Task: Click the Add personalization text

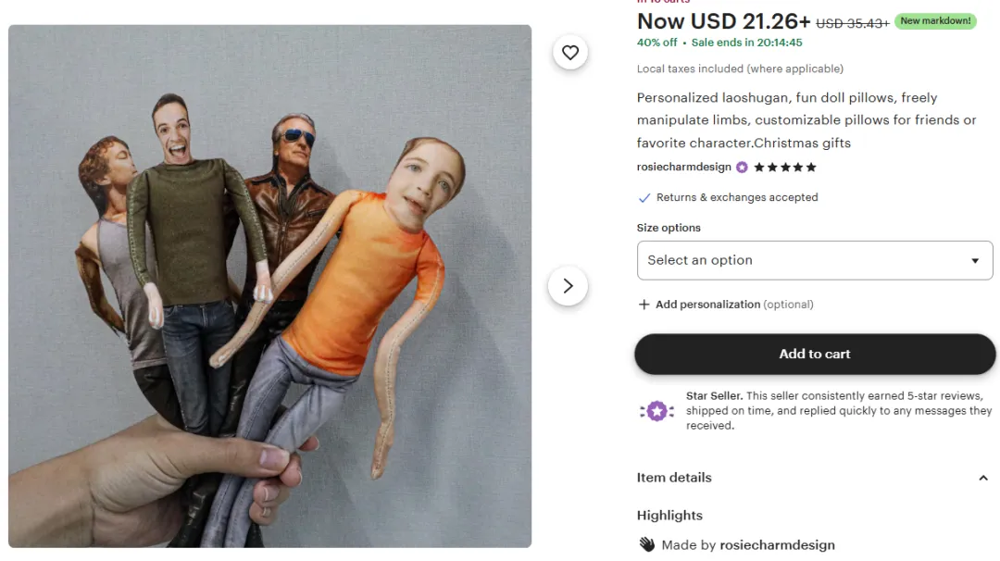Action: point(707,305)
